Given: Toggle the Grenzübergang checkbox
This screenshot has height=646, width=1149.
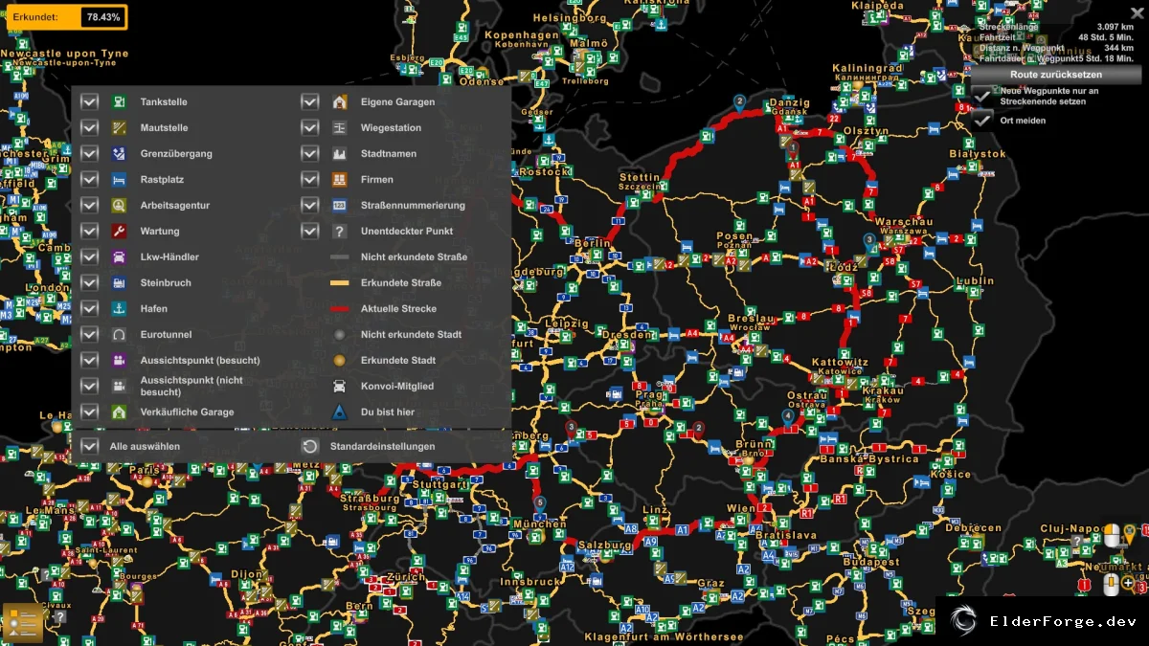Looking at the screenshot, I should 89,153.
